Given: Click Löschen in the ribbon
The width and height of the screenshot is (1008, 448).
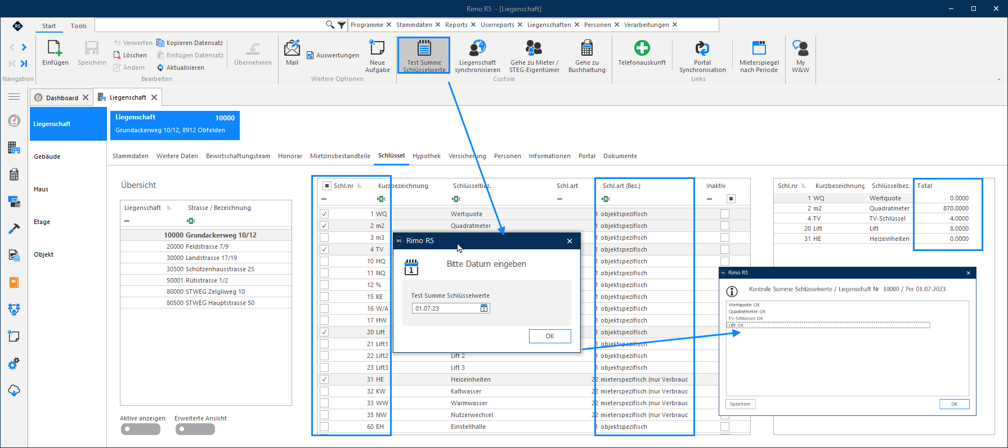Looking at the screenshot, I should tap(130, 55).
